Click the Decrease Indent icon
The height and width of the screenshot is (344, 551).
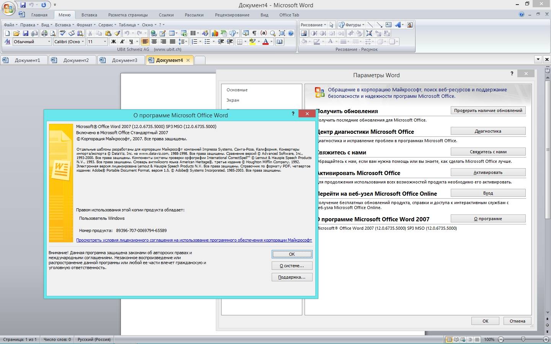(x=221, y=42)
